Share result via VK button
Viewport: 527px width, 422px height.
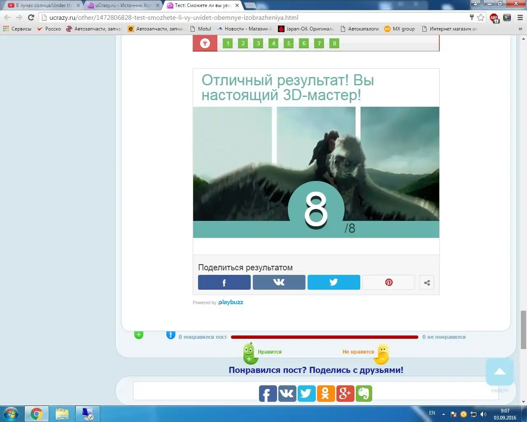[279, 283]
